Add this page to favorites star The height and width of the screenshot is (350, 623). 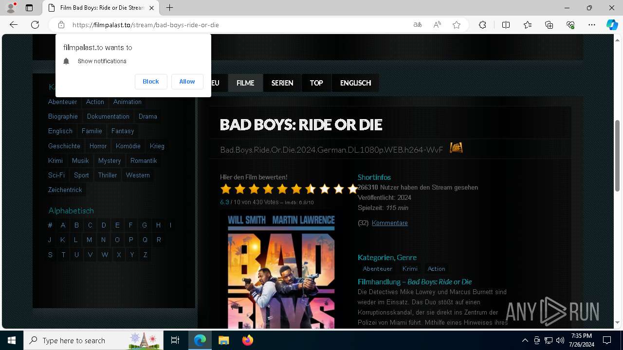(457, 25)
